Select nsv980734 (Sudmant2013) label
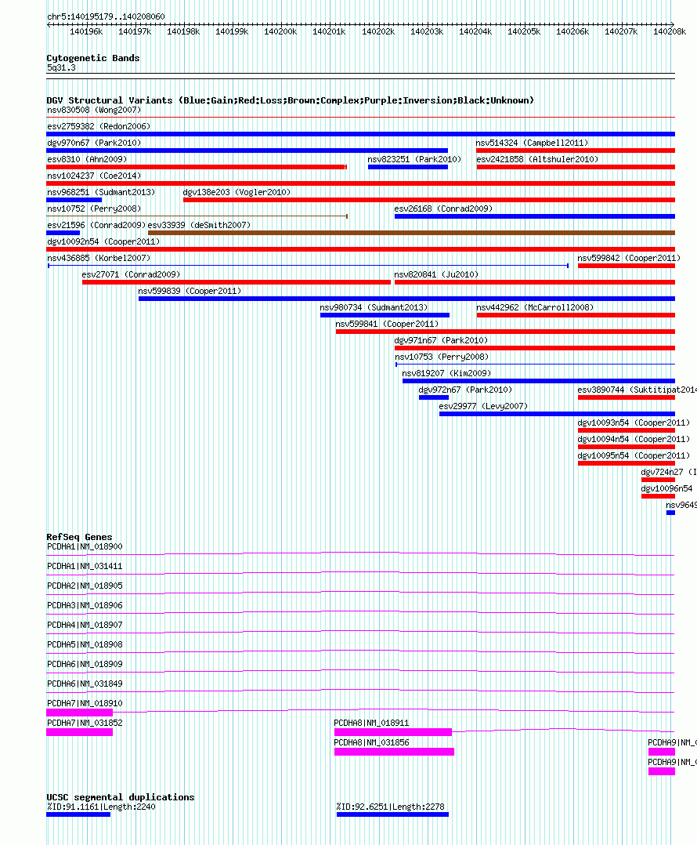The width and height of the screenshot is (697, 845). coord(374,308)
